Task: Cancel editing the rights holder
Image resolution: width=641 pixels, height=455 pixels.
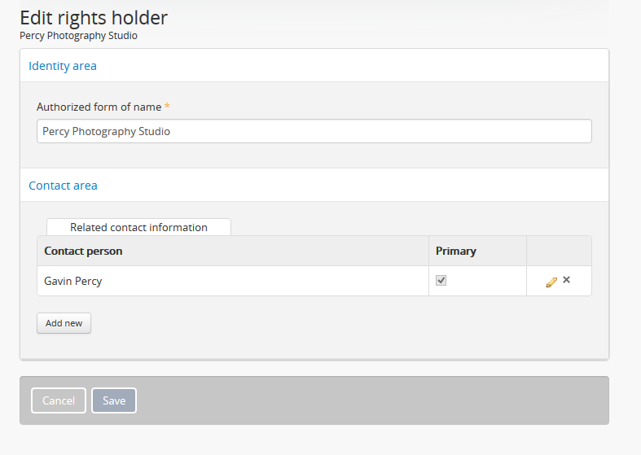Action: [59, 400]
